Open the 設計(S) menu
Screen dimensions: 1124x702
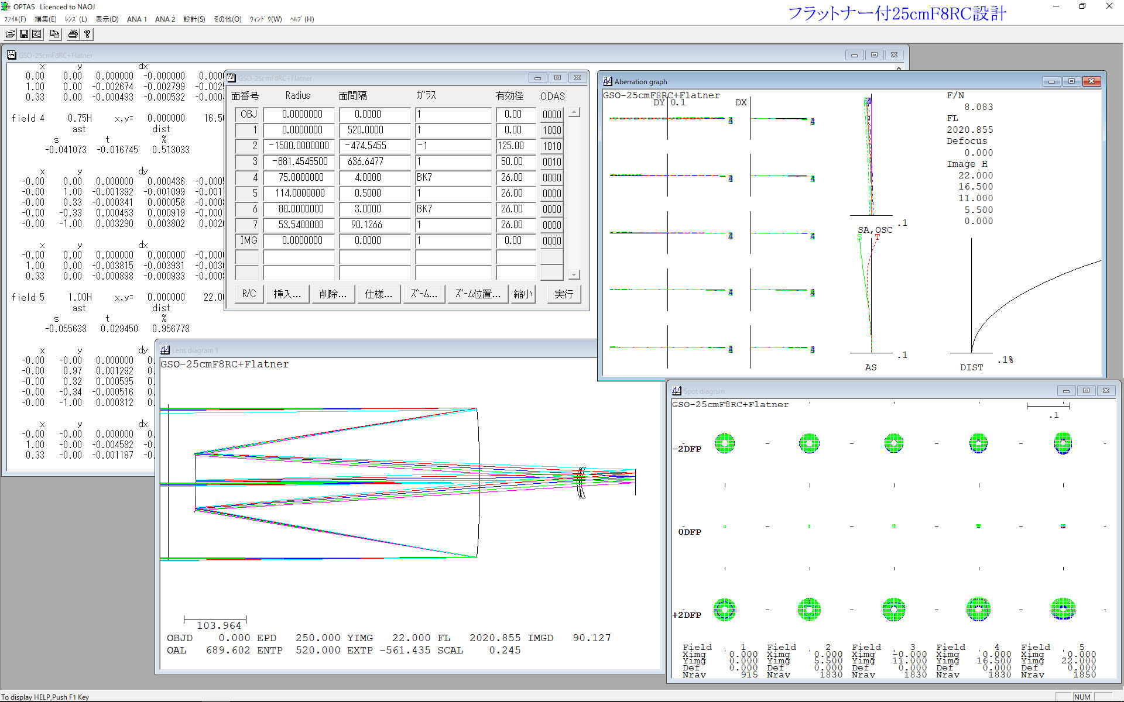coord(194,19)
